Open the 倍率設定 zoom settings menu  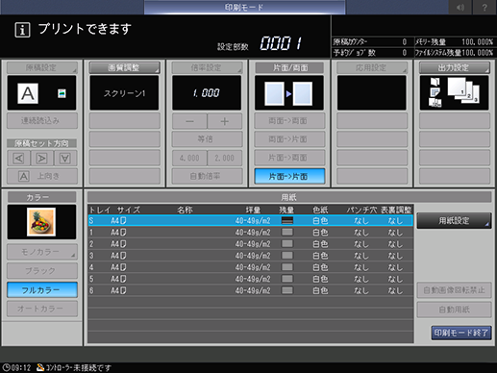pyautogui.click(x=207, y=67)
